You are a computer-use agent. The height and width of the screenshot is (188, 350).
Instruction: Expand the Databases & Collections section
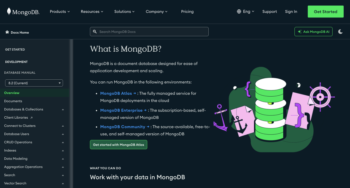pyautogui.click(x=63, y=109)
